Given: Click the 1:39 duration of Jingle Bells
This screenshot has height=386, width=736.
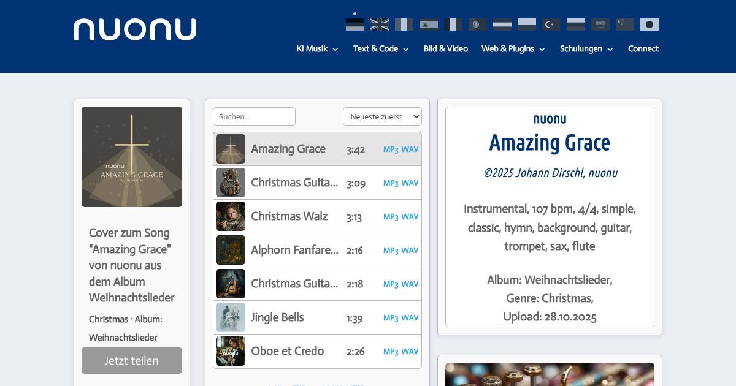Looking at the screenshot, I should 355,318.
